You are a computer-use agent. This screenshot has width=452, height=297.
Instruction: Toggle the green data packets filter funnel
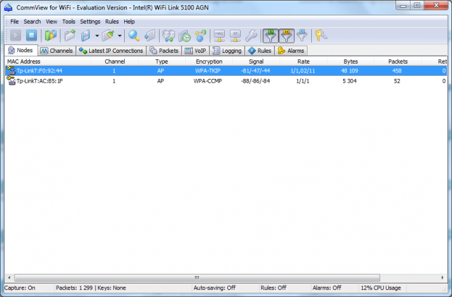pyautogui.click(x=271, y=36)
